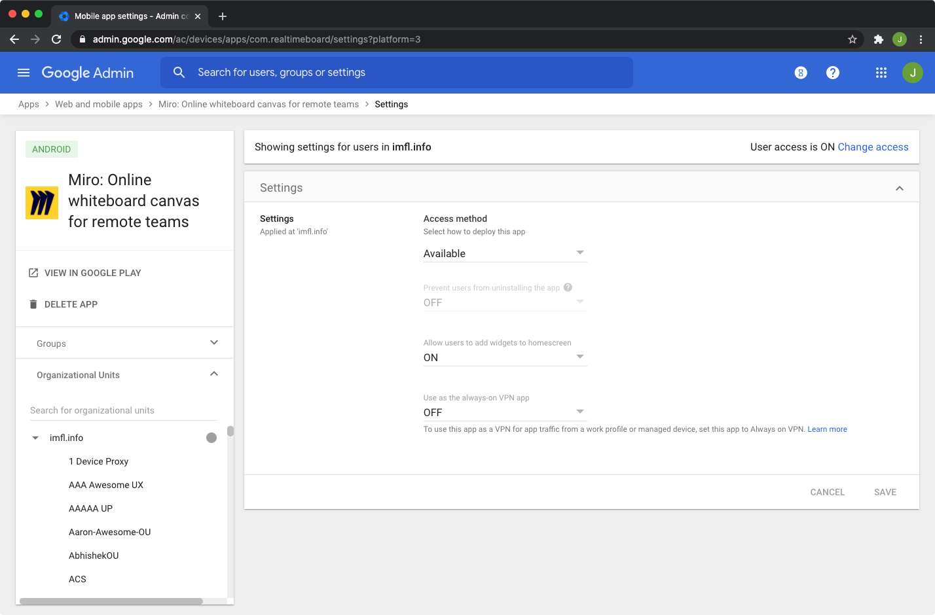Click DELETE APP

click(64, 304)
